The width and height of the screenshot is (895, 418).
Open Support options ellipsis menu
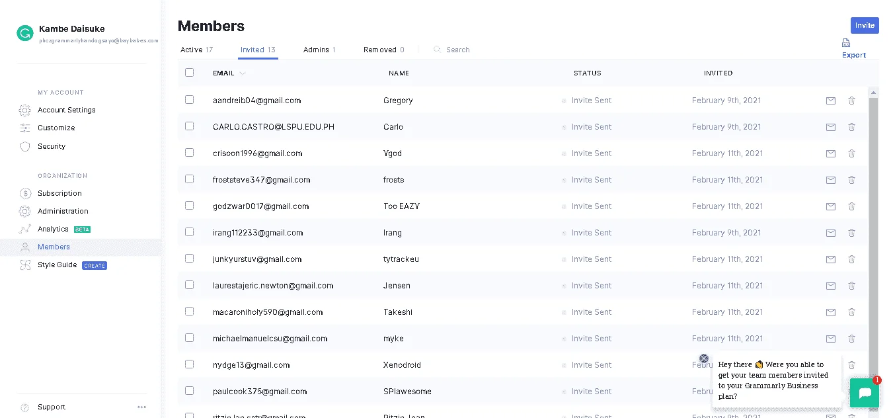[x=141, y=407]
